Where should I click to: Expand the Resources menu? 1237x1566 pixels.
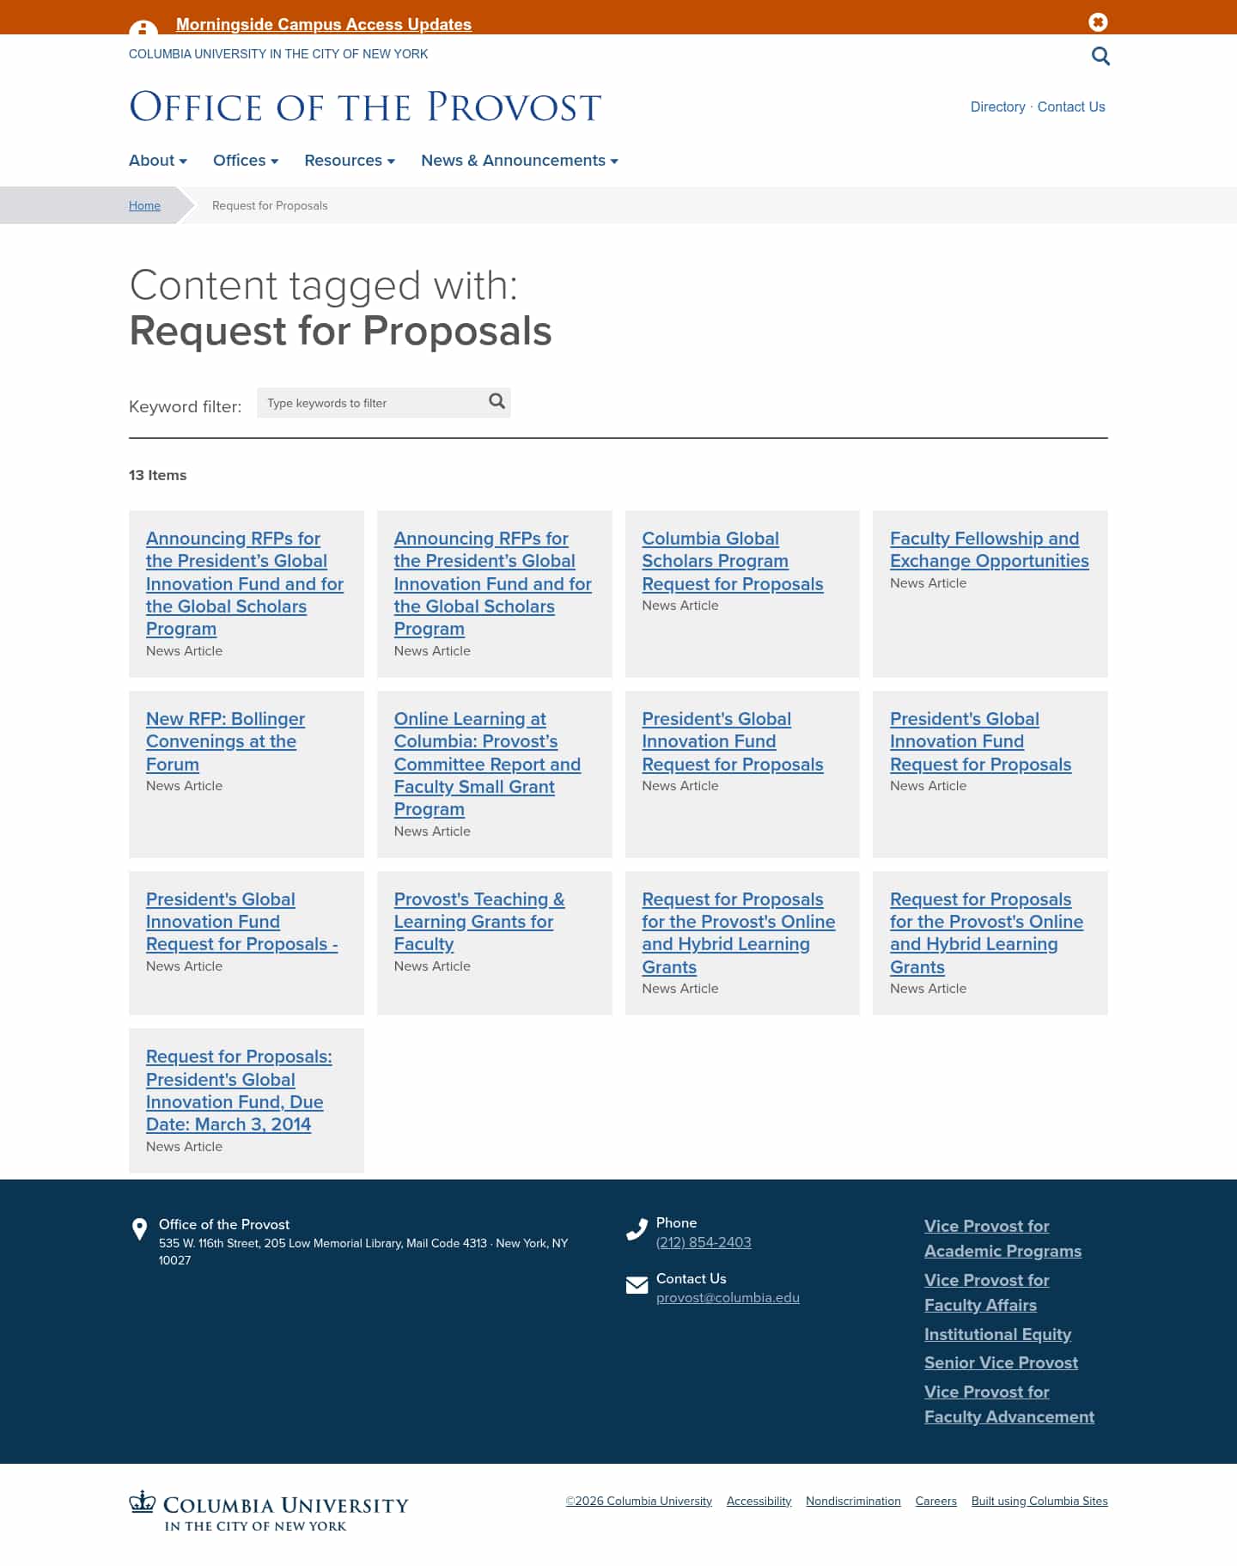350,161
